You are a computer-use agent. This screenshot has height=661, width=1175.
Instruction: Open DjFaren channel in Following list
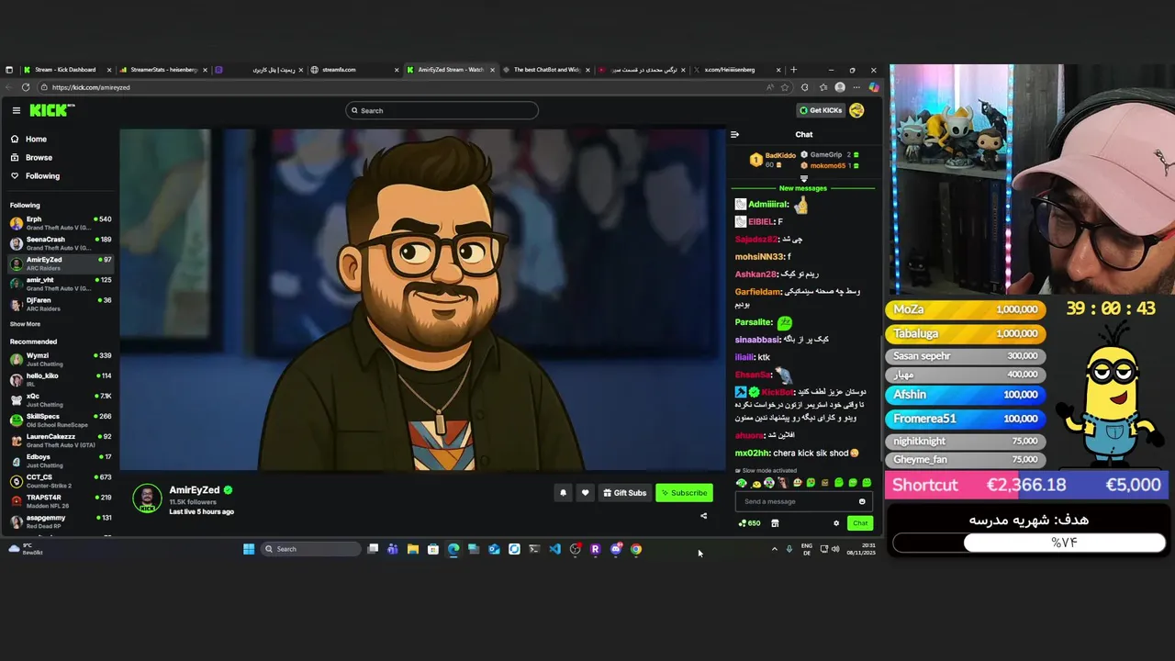[60, 304]
